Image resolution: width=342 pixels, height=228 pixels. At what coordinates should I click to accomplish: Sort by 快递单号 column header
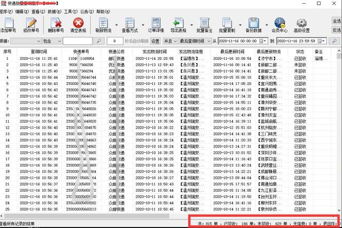coord(81,52)
